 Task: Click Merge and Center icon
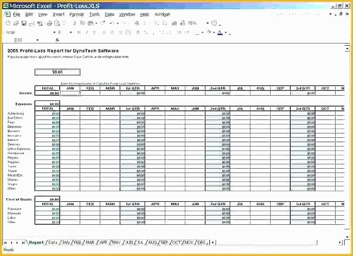click(x=128, y=33)
